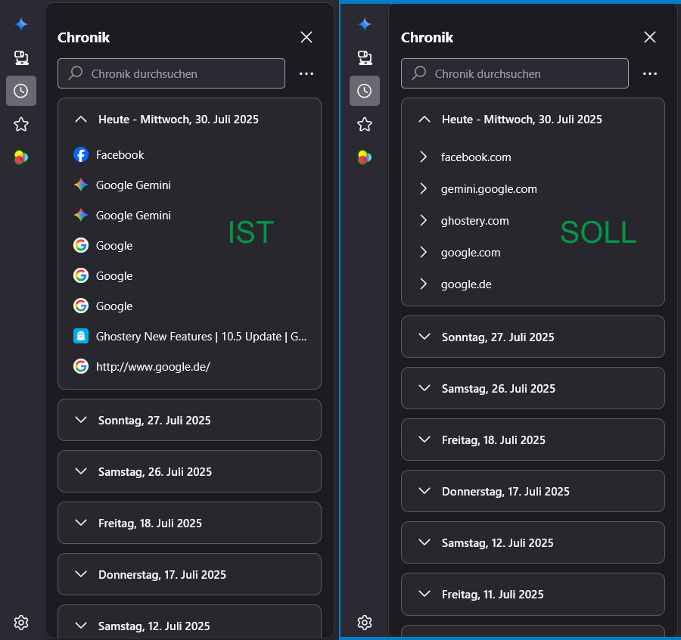Viewport: 681px width, 640px height.
Task: Open AI chatbot sparkle icon in IST sidebar
Action: (21, 24)
